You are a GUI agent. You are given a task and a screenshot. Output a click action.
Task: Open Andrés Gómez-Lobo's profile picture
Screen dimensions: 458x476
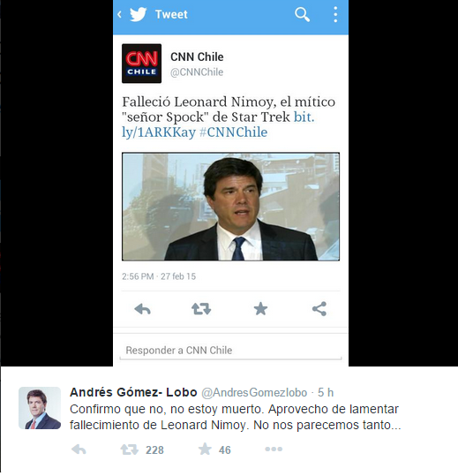pos(40,408)
